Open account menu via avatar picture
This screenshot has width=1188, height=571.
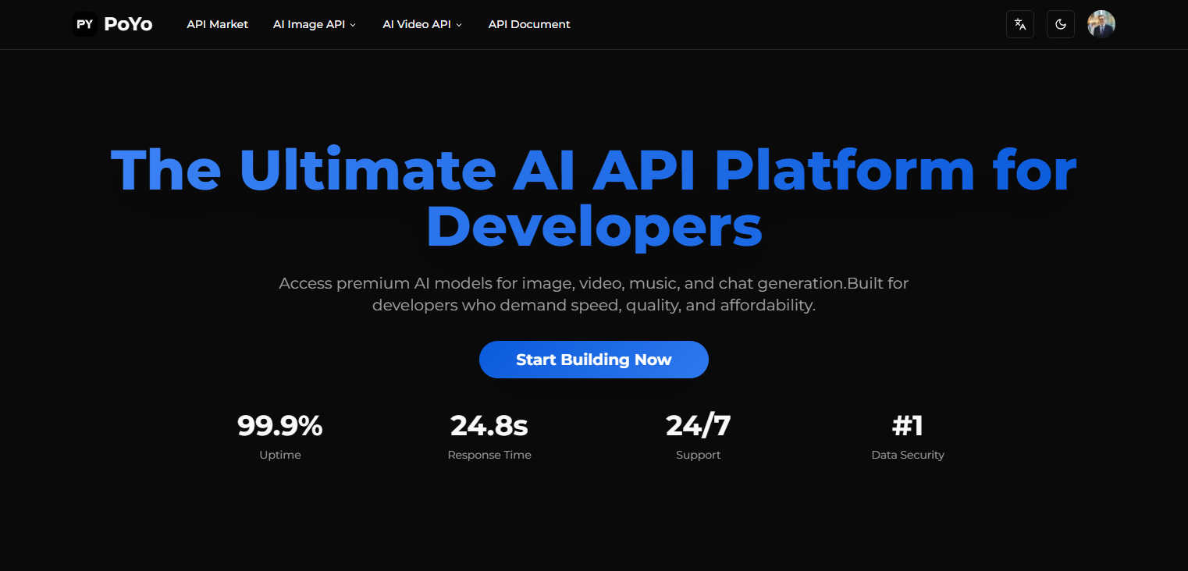pos(1101,23)
